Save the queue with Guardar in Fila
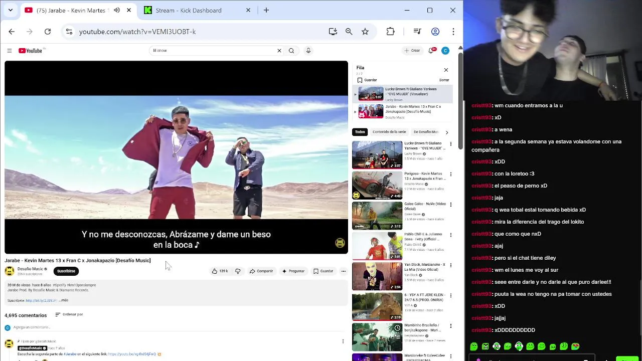The image size is (642, 361). [x=367, y=80]
